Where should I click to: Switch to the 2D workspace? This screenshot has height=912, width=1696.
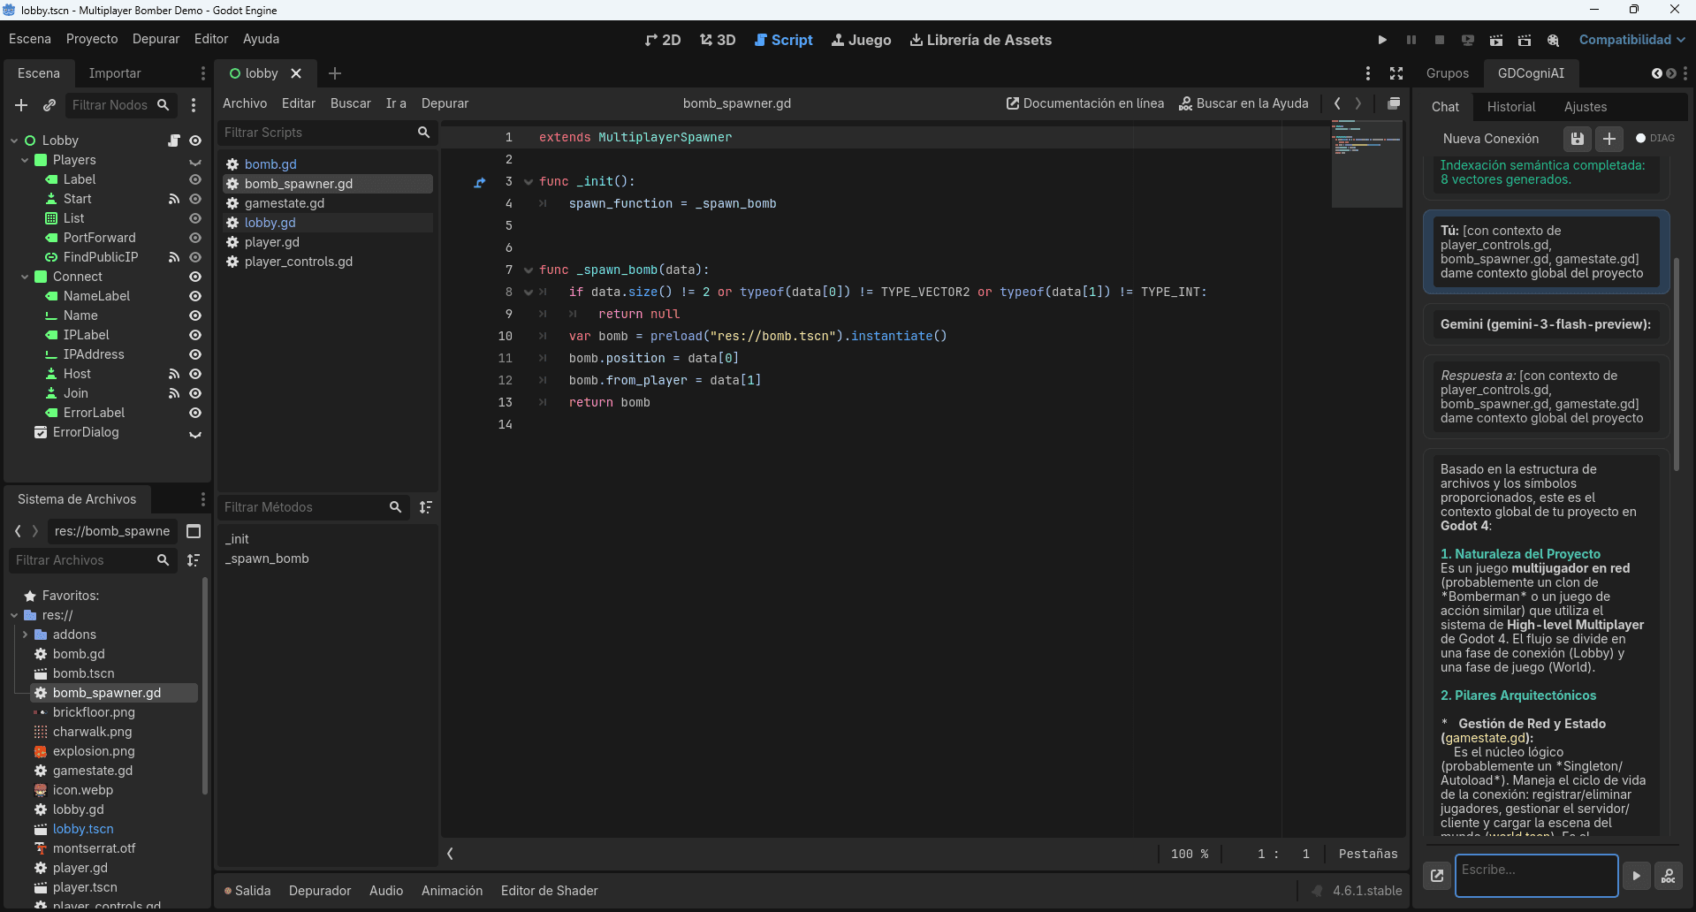click(x=663, y=40)
